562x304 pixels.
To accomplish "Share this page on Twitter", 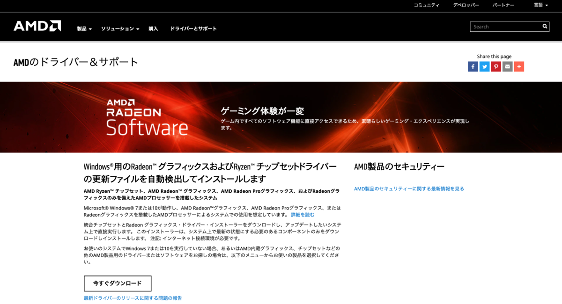I will pyautogui.click(x=484, y=67).
